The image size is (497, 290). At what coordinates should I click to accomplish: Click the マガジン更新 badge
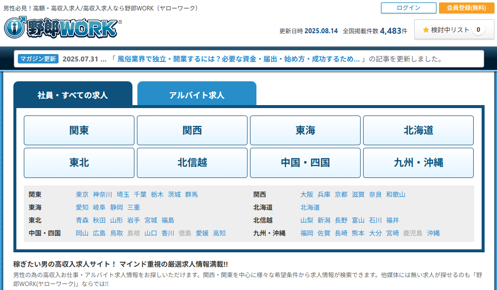coord(38,59)
